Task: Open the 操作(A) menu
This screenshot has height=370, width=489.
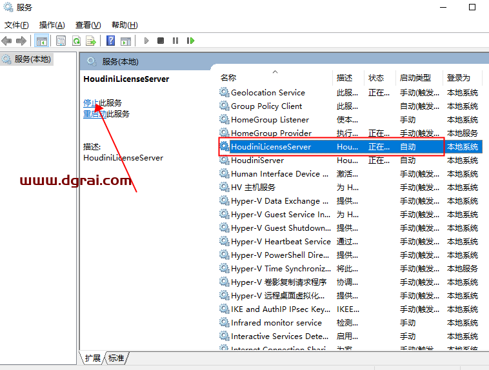Action: click(52, 25)
